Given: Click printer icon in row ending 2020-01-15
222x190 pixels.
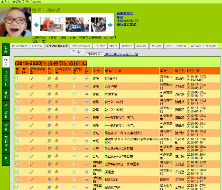Looking at the screenshot, I should [87, 140].
